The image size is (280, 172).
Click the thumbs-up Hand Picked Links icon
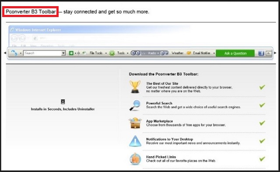[135, 159]
